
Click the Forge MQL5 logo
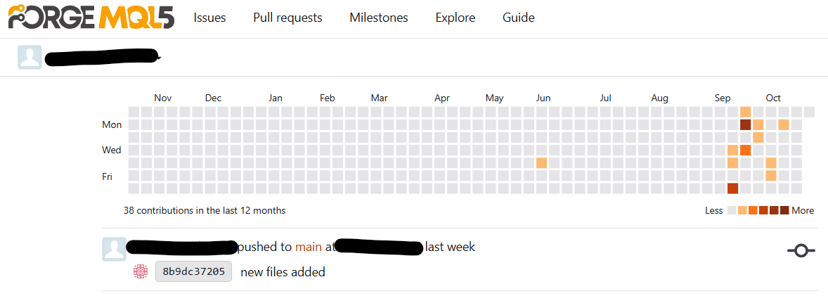pos(91,17)
